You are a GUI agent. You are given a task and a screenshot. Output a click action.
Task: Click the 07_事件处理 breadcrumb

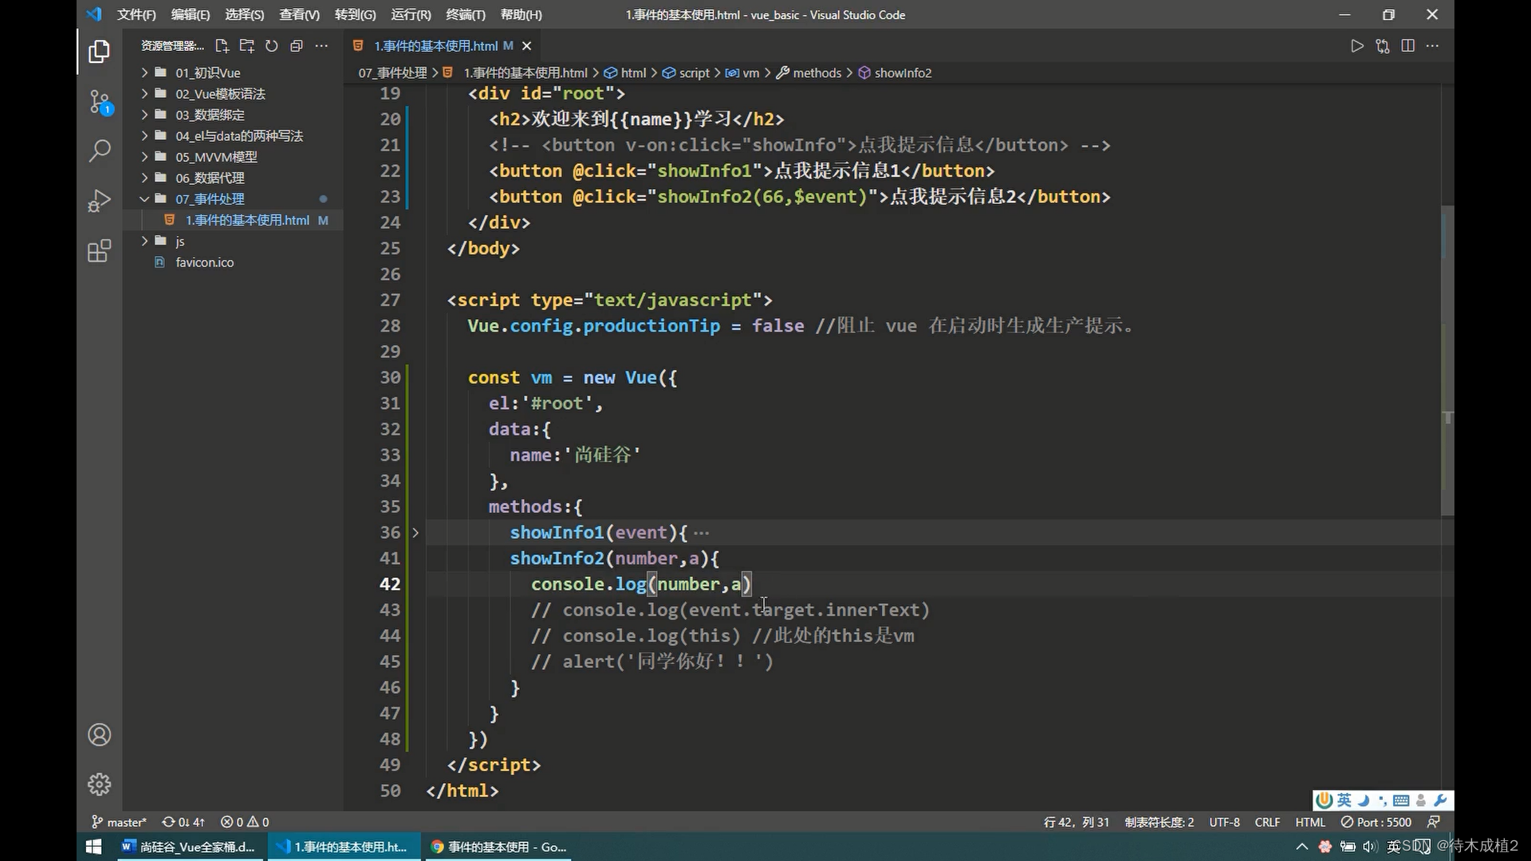click(392, 73)
